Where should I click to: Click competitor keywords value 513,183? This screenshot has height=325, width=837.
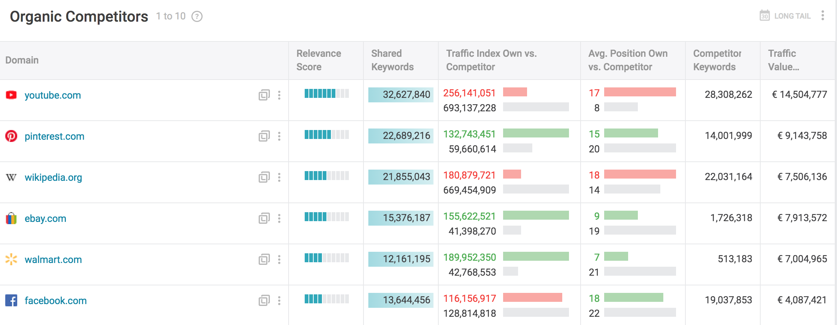pos(735,259)
